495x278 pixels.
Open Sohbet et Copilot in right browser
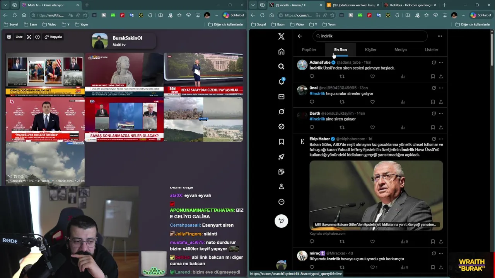tap(481, 15)
